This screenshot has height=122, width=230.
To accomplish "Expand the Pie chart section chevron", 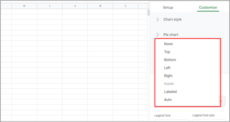I will pos(158,35).
